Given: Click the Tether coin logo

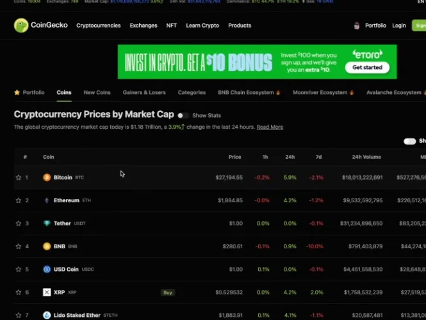Looking at the screenshot, I should pos(47,223).
